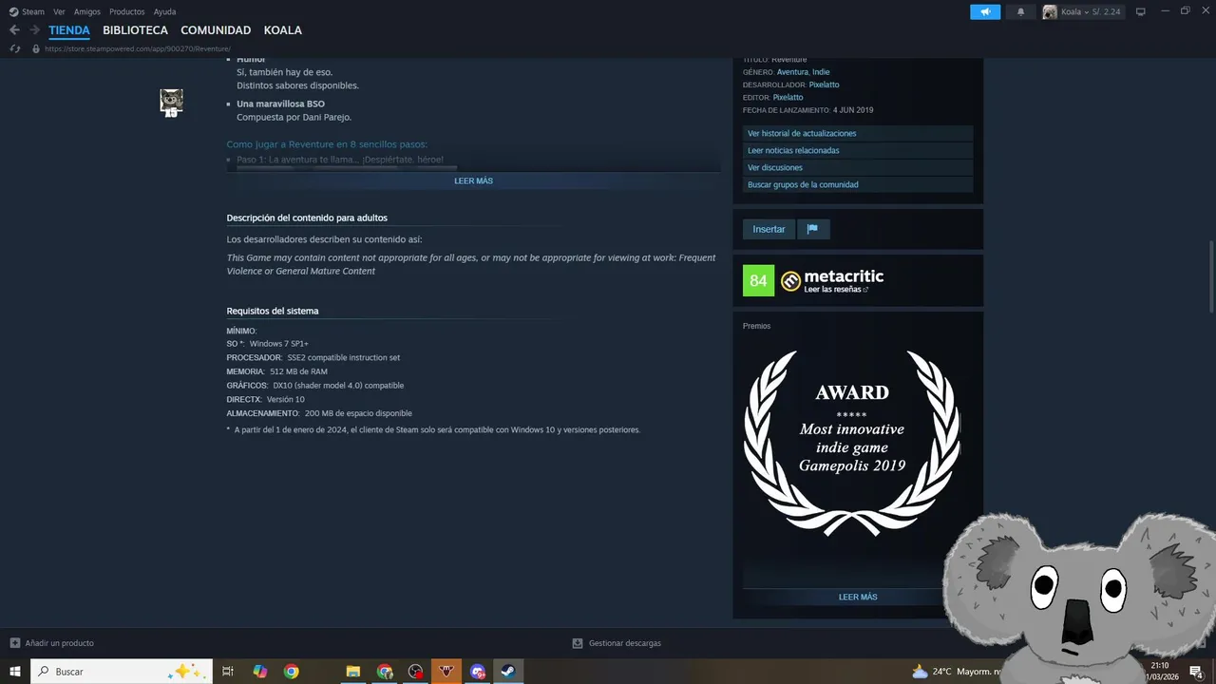Open Buscar grupos de la comunidad
This screenshot has height=684, width=1216.
click(x=858, y=185)
